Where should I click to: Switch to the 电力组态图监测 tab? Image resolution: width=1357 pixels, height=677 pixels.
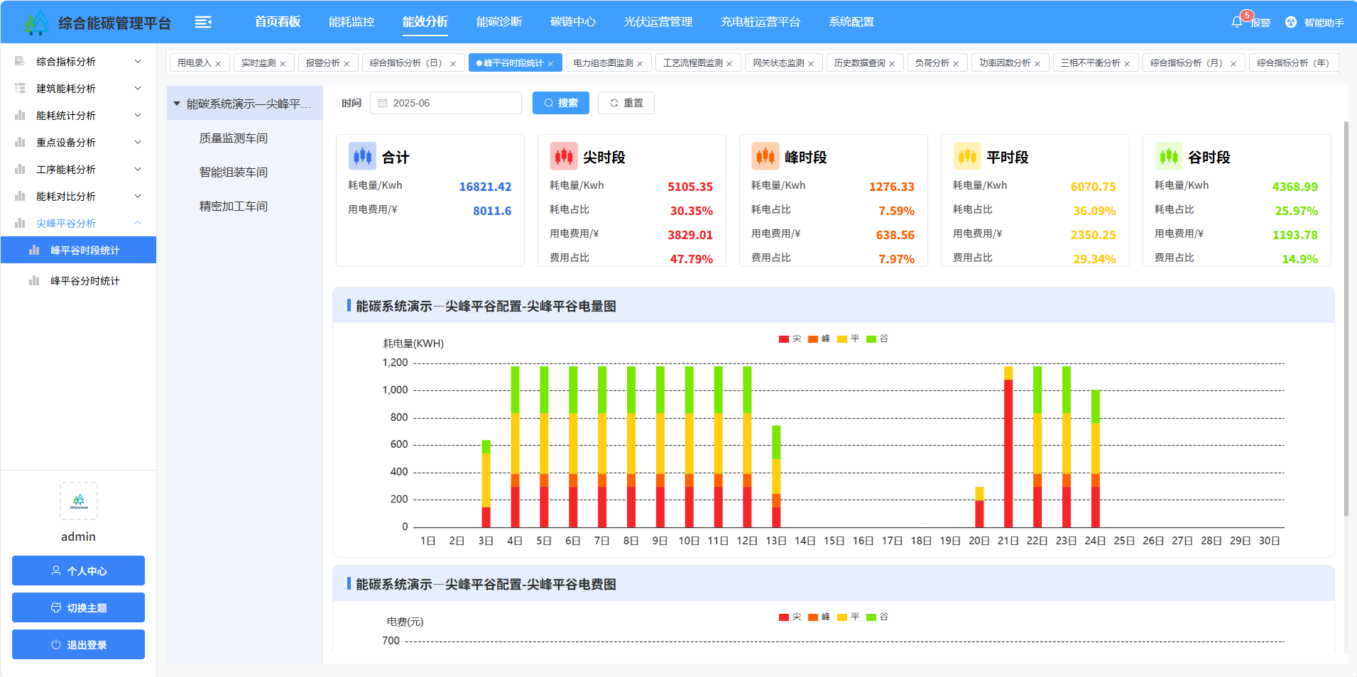coord(603,63)
